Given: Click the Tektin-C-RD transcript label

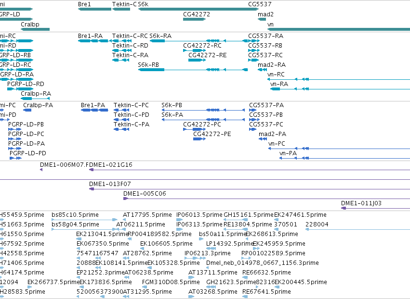Looking at the screenshot, I should 130,45.
